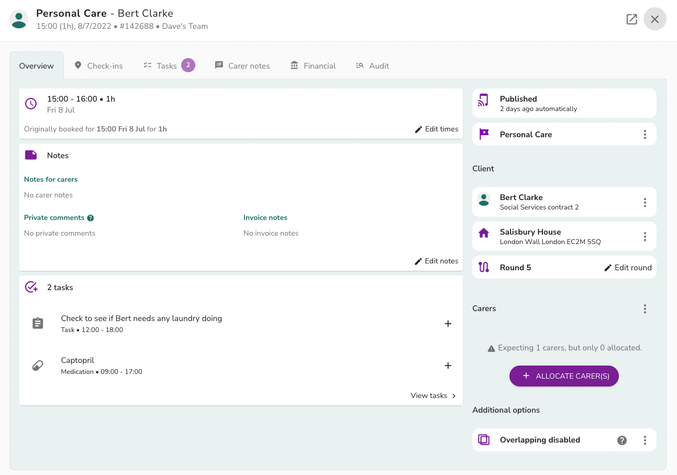Click the Private comments help icon
Screen dimensions: 677x475
(91, 218)
